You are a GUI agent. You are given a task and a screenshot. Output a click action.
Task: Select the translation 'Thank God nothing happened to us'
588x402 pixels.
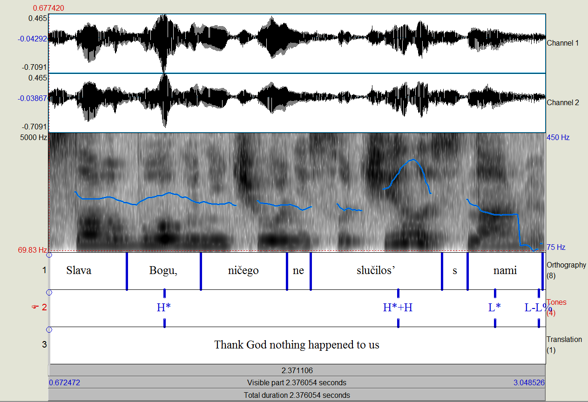297,345
